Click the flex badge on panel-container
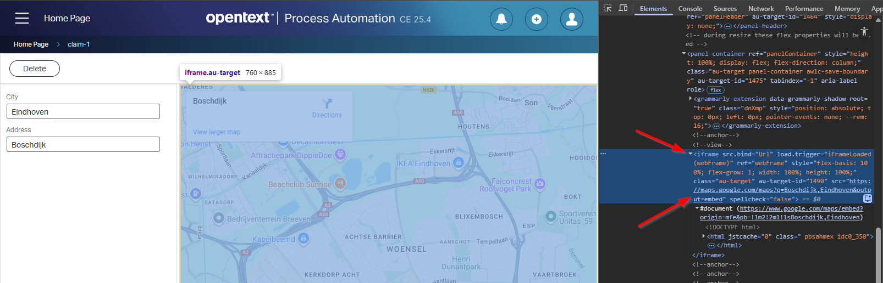The width and height of the screenshot is (883, 283). (715, 90)
